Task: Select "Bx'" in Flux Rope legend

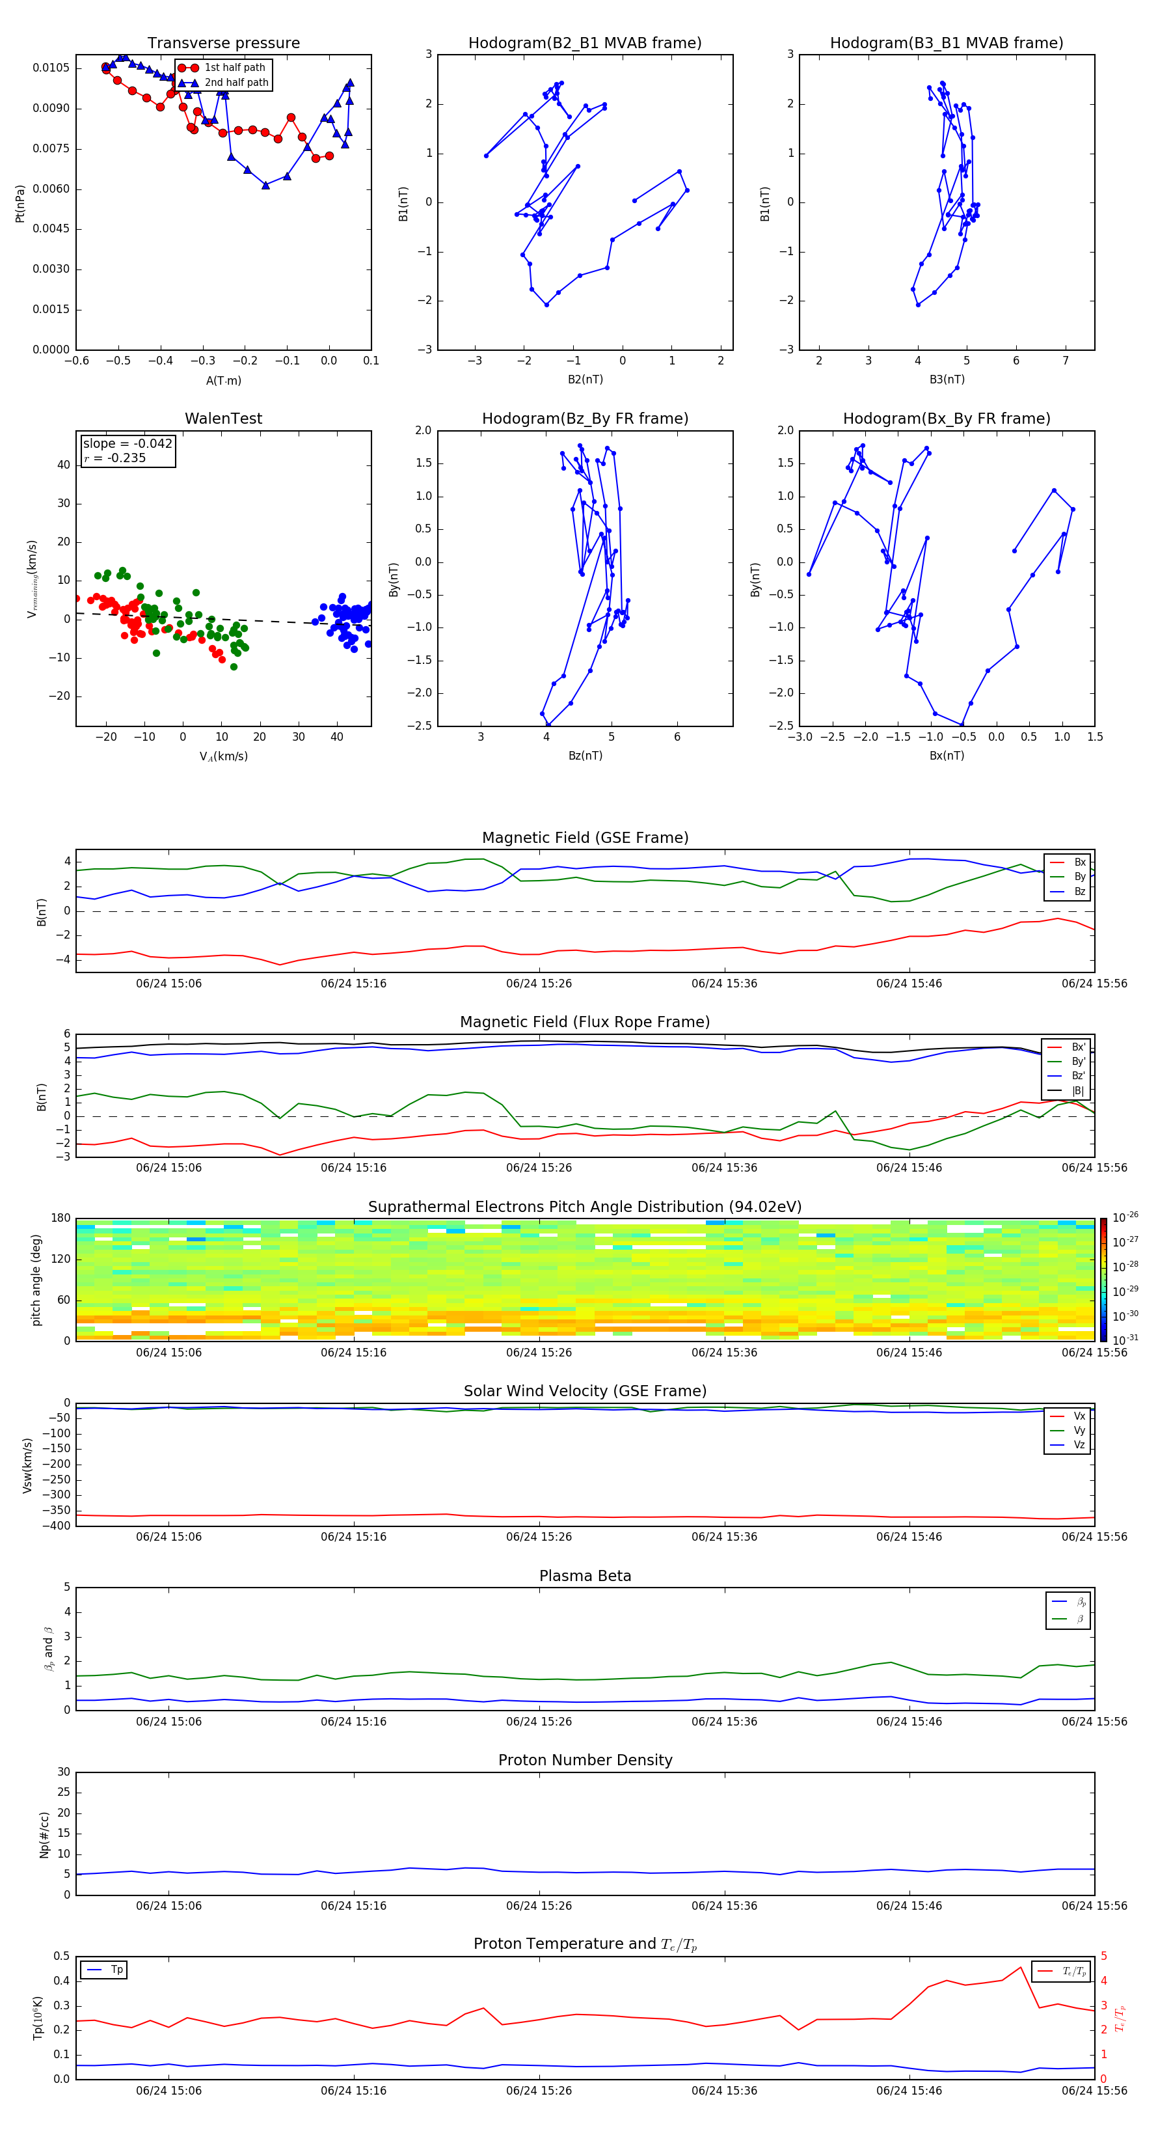Action: pos(1067,1047)
